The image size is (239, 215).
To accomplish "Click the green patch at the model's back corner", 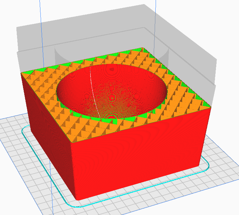I will [x=141, y=50].
